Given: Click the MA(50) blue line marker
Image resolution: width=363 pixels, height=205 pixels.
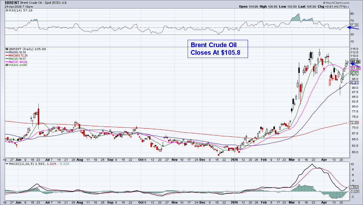Looking at the screenshot, I should click(x=7, y=52).
